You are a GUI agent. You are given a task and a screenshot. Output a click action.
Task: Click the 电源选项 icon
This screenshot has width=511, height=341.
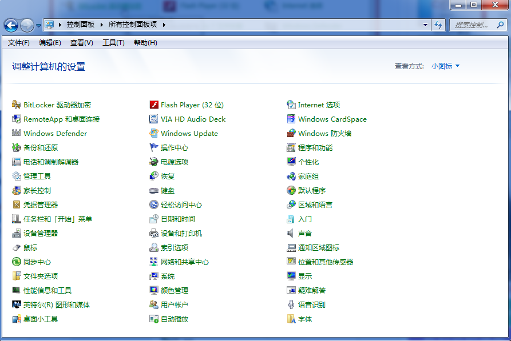tap(154, 162)
